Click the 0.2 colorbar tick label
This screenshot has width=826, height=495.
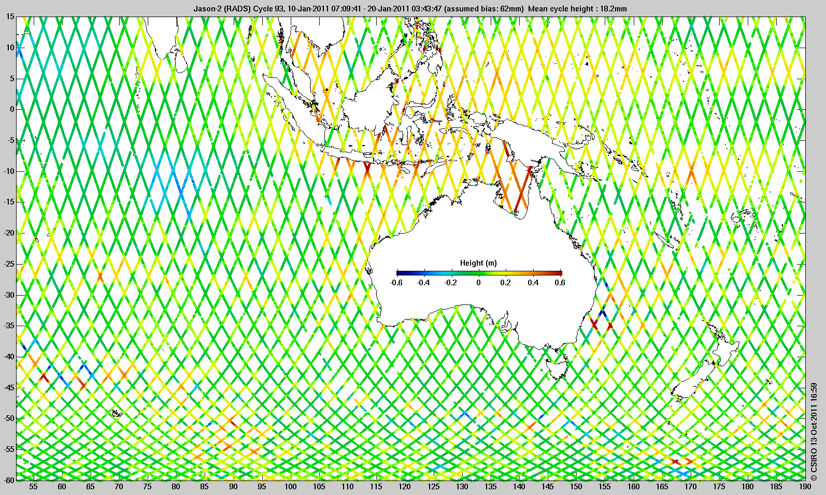[x=505, y=283]
